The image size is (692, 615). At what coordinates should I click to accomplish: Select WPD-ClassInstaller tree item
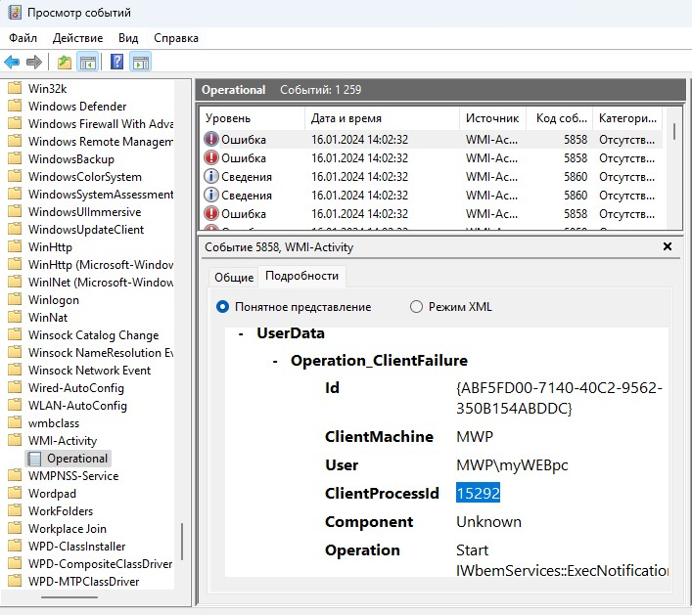[77, 547]
